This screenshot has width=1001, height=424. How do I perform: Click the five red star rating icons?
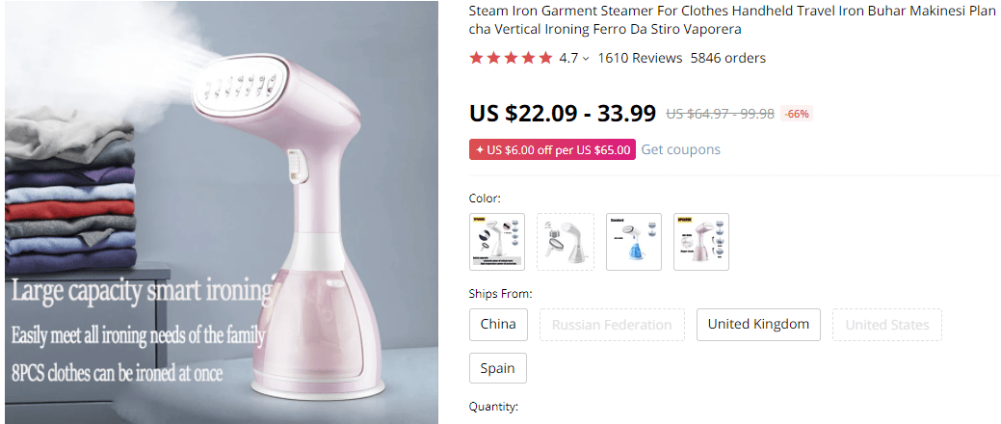click(511, 58)
